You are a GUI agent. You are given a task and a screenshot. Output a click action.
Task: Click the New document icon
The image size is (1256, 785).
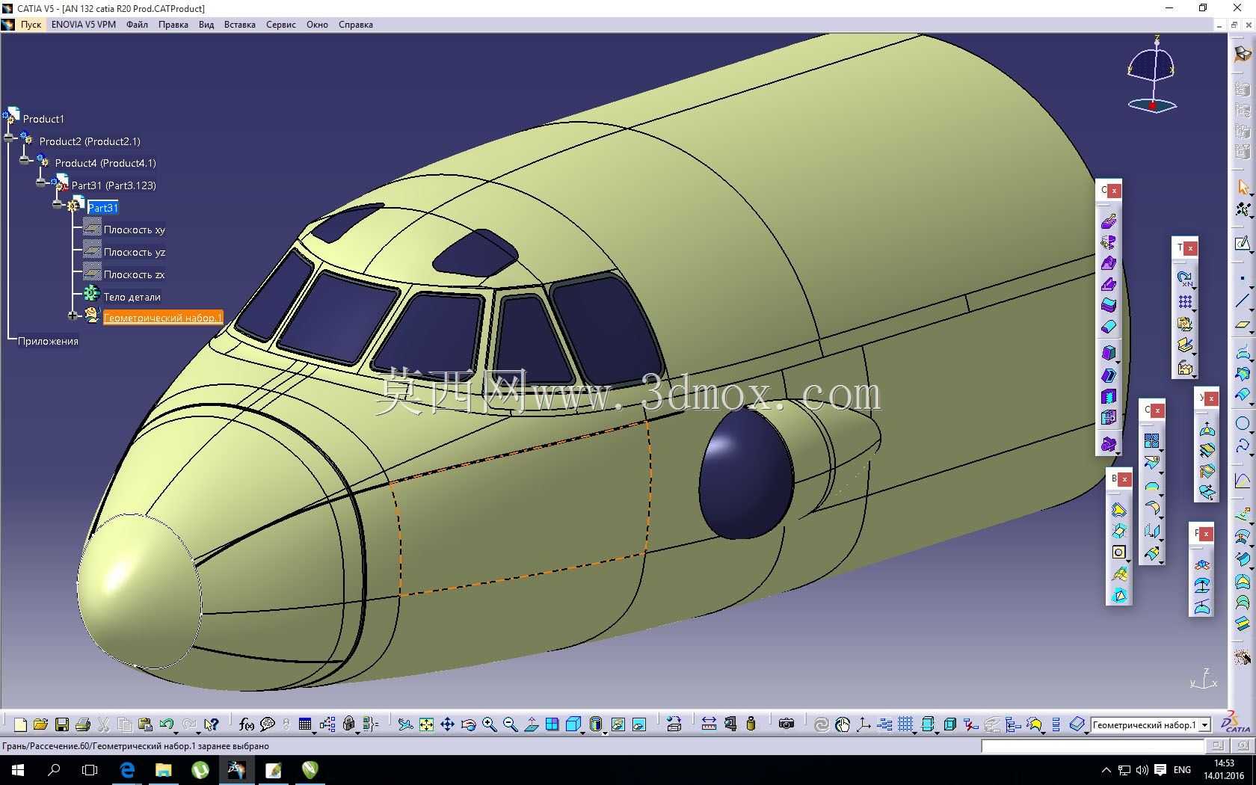pyautogui.click(x=20, y=724)
